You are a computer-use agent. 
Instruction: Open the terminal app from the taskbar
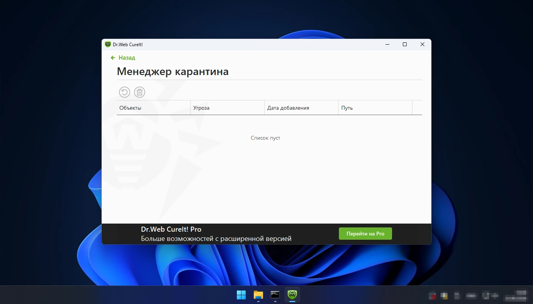point(275,295)
